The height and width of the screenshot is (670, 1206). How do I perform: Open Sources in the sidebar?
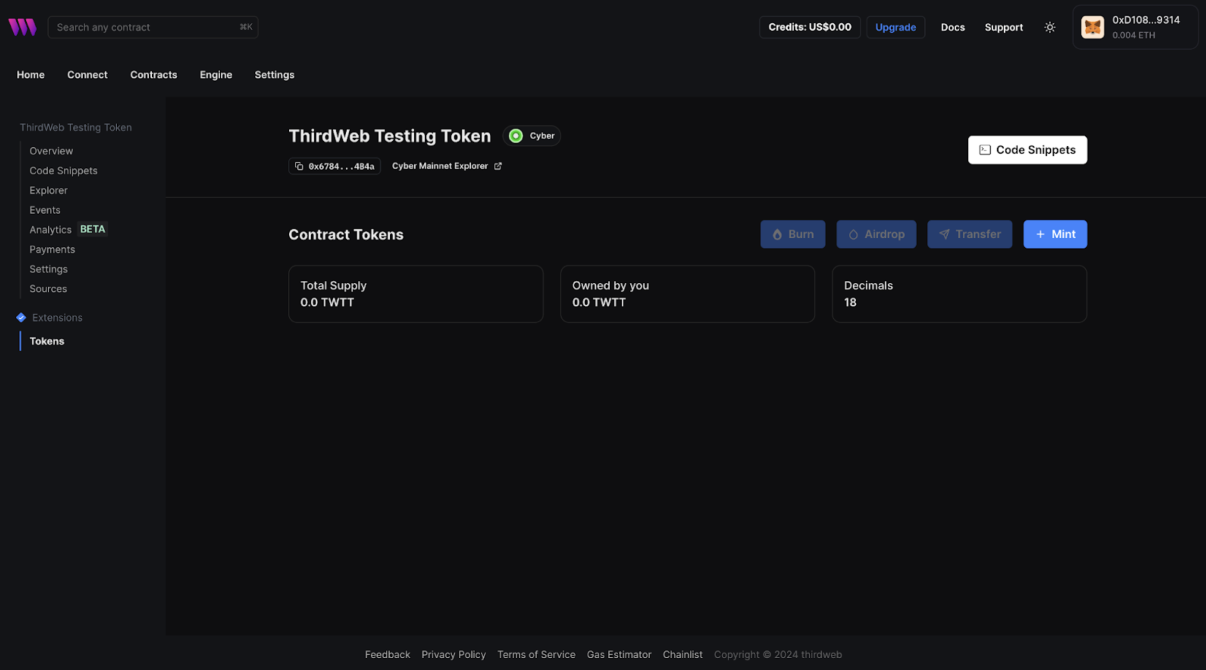[x=48, y=289]
